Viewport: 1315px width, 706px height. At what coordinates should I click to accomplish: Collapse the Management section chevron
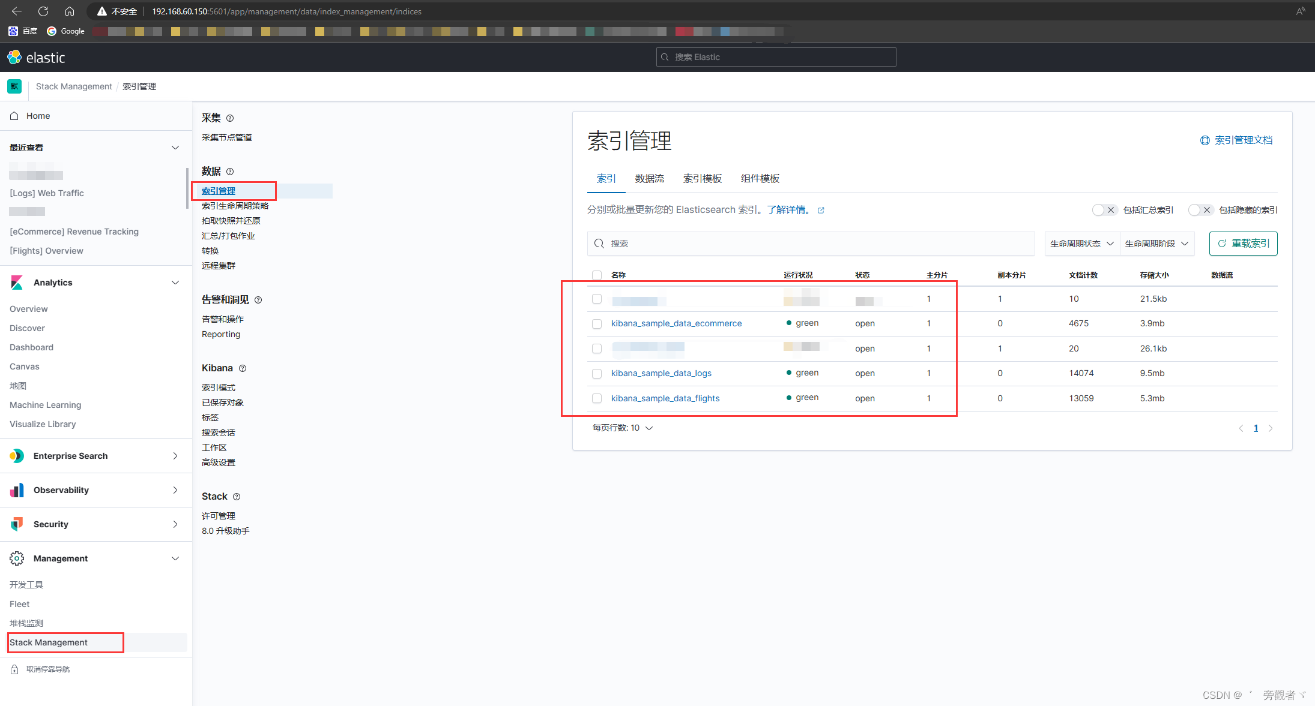175,558
